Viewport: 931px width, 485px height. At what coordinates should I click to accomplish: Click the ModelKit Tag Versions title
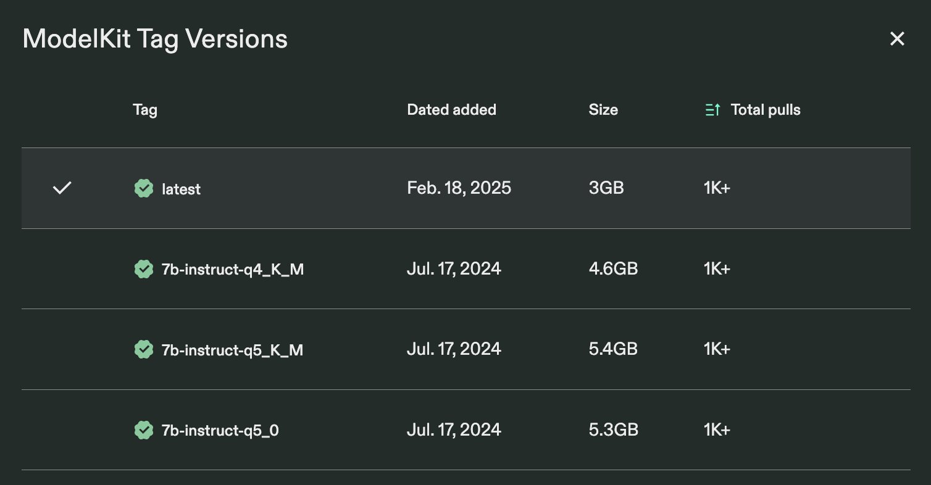[155, 38]
